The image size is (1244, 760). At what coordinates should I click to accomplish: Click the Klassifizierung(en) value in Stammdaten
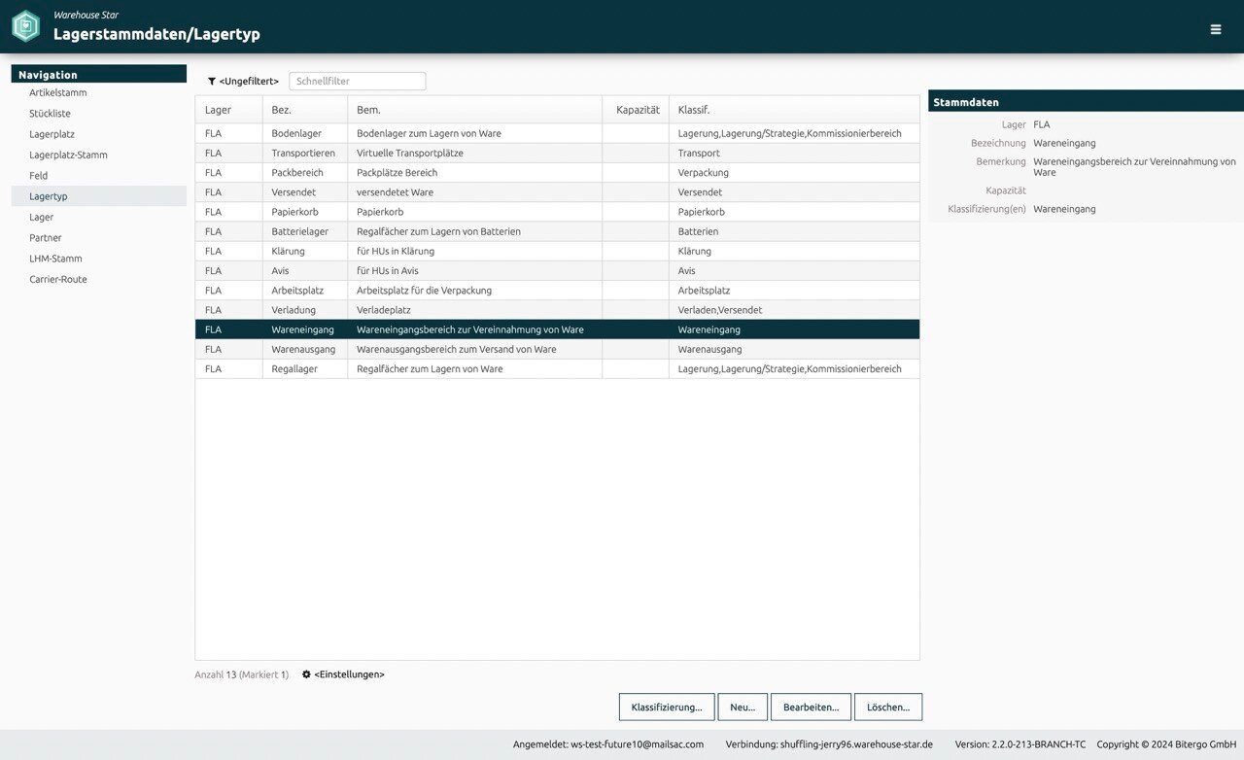coord(1064,209)
